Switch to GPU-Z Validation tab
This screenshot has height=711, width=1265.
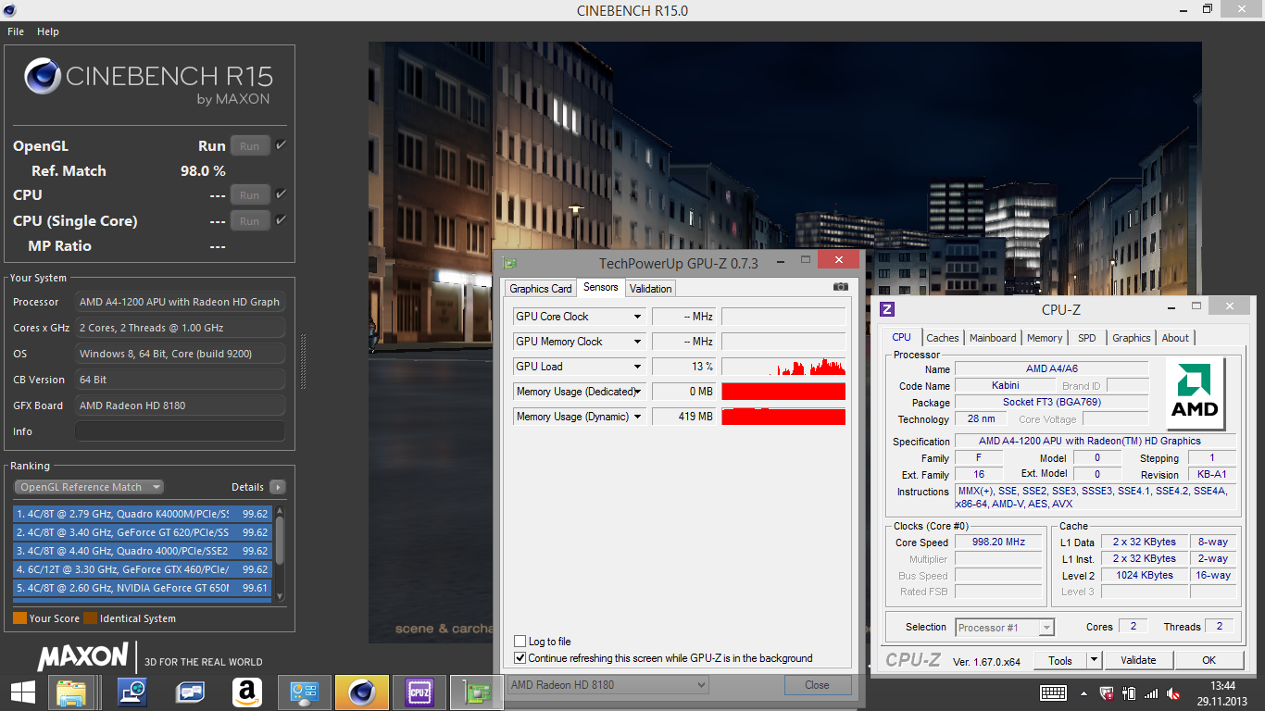tap(651, 289)
